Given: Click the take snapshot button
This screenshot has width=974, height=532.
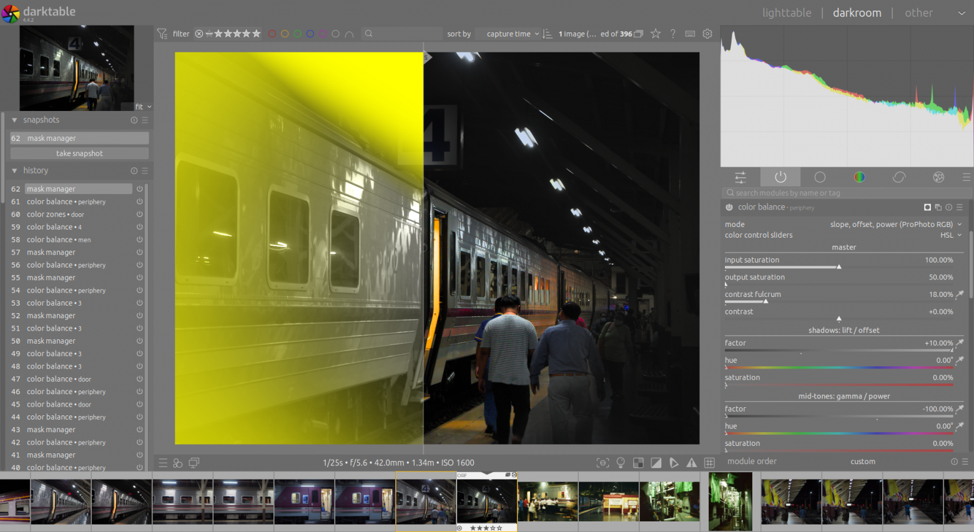Looking at the screenshot, I should (79, 153).
